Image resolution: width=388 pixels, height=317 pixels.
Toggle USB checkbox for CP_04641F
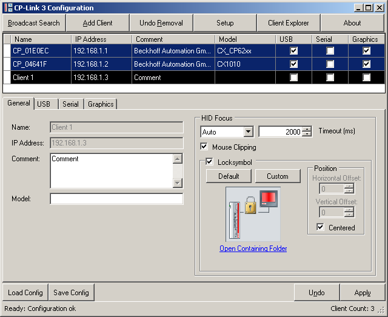pos(293,64)
